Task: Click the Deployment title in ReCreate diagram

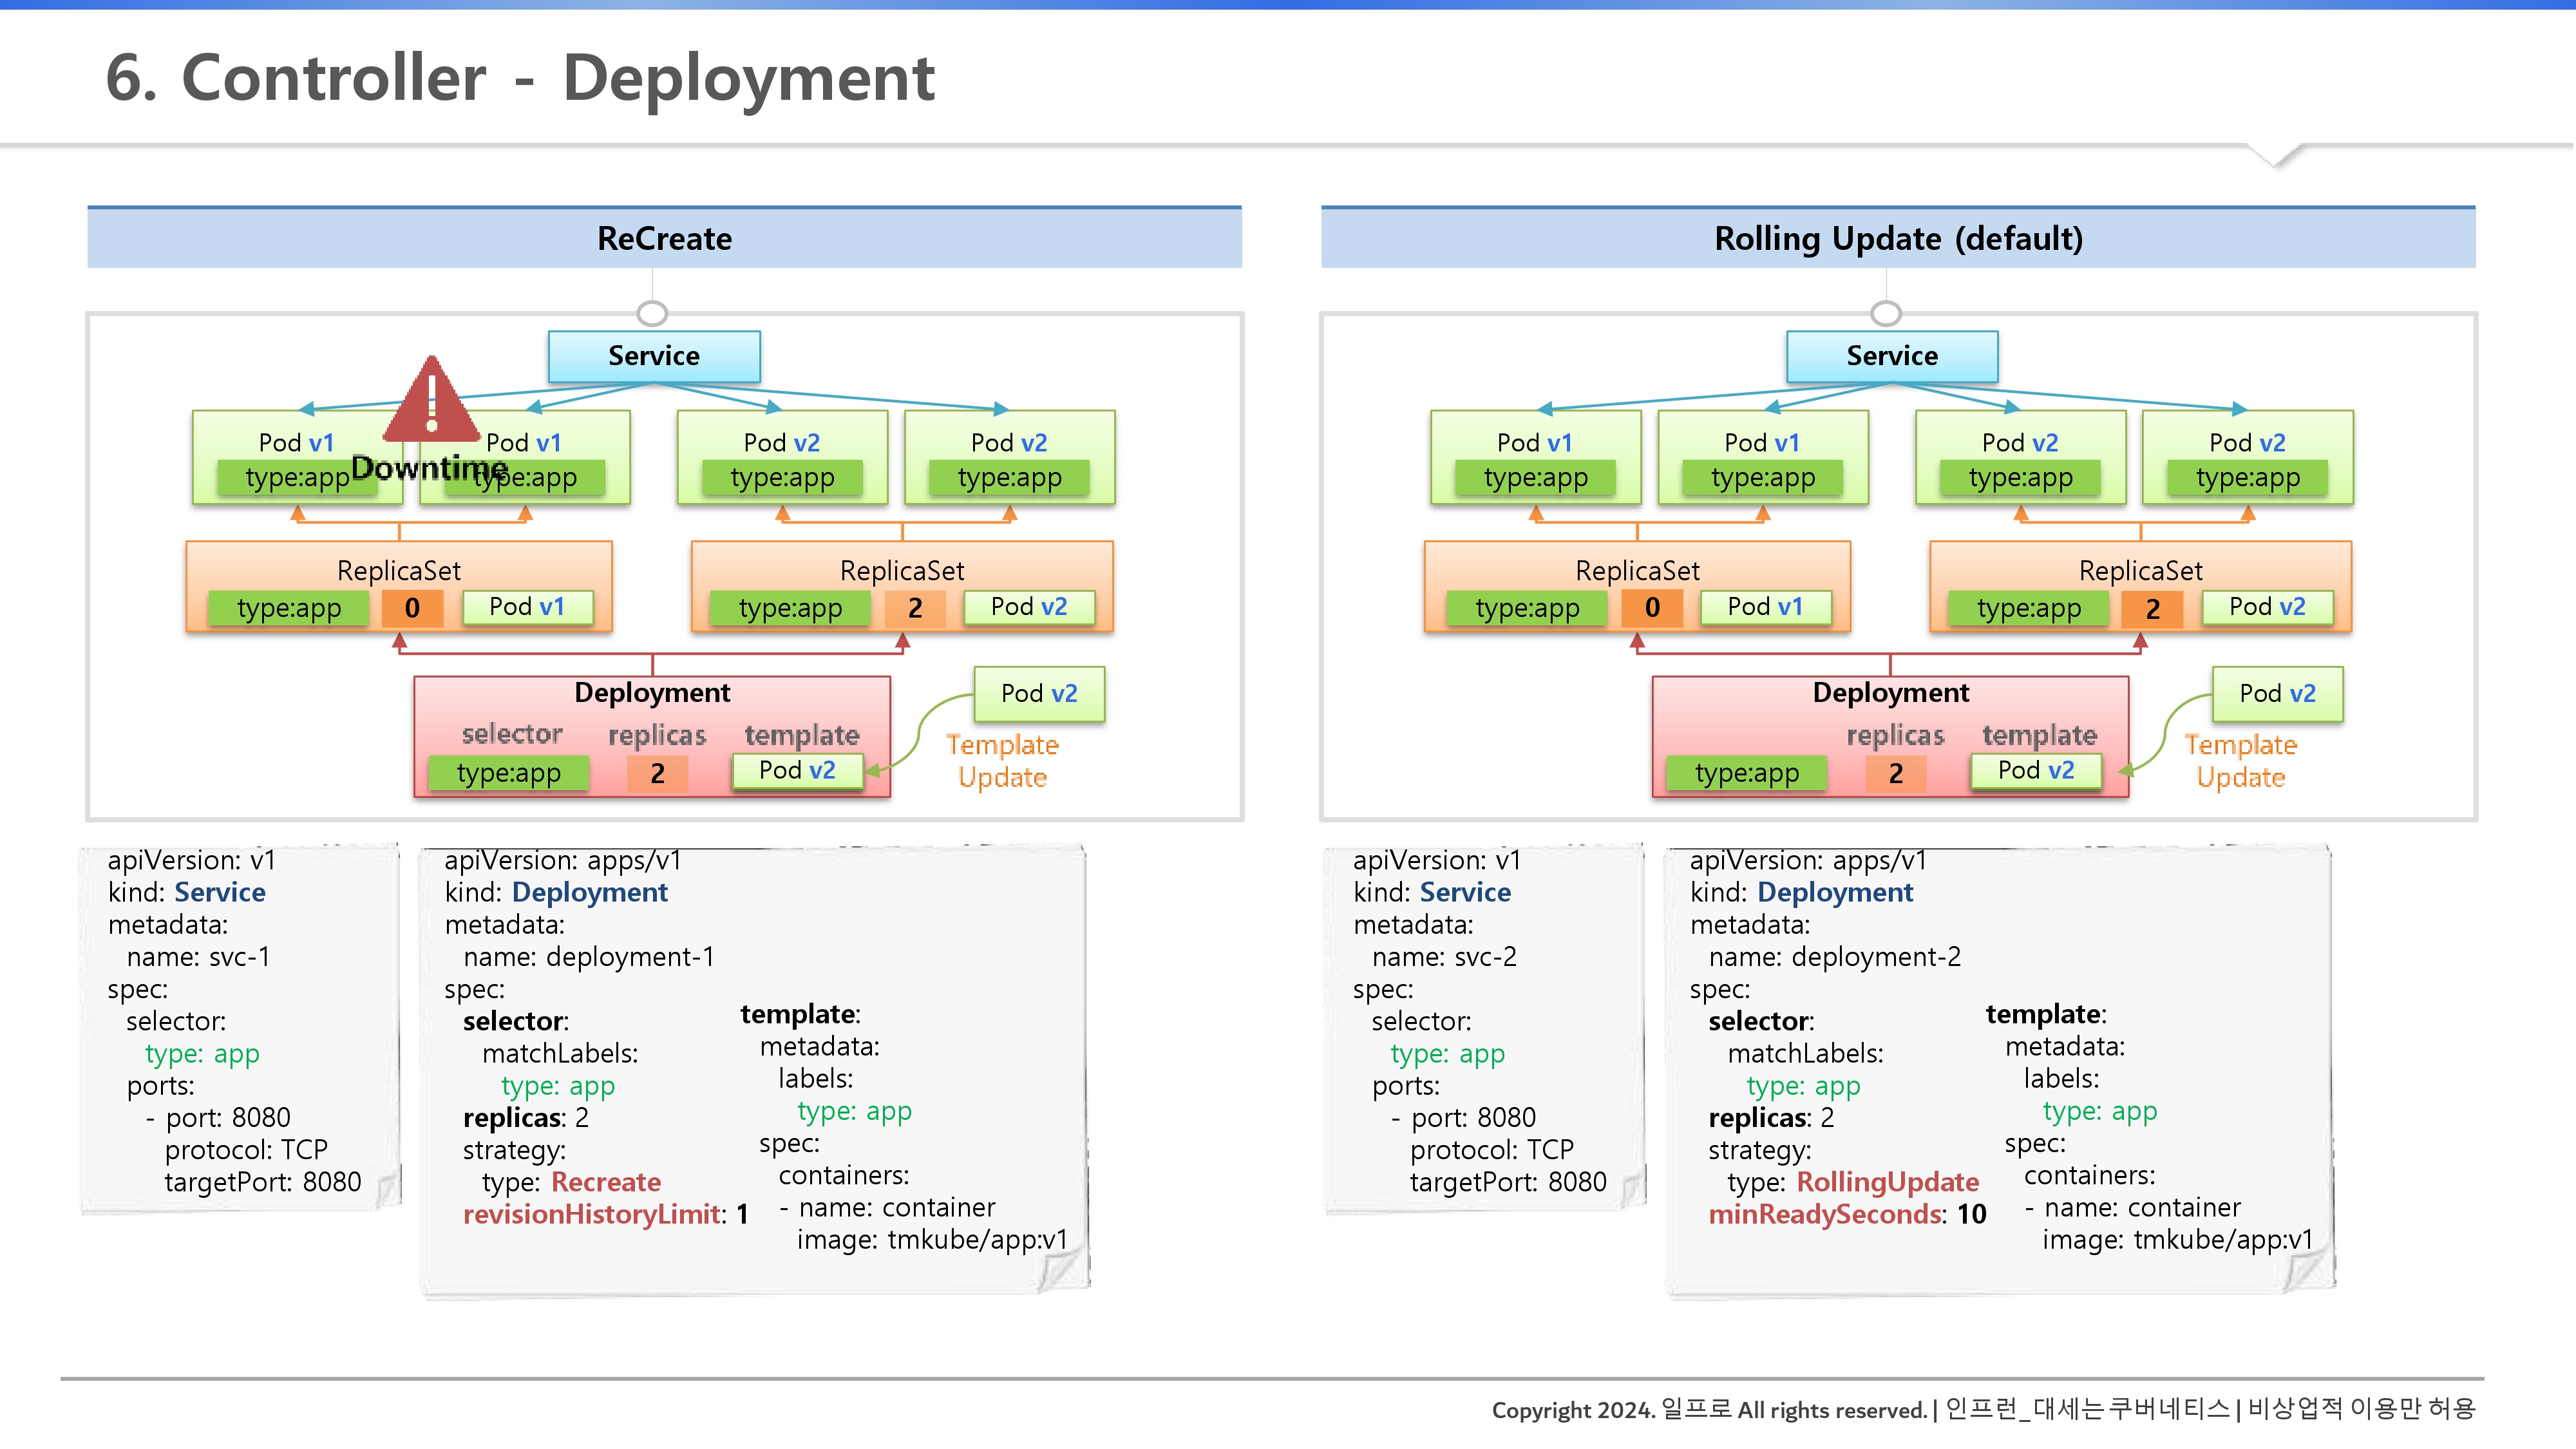Action: pyautogui.click(x=652, y=692)
